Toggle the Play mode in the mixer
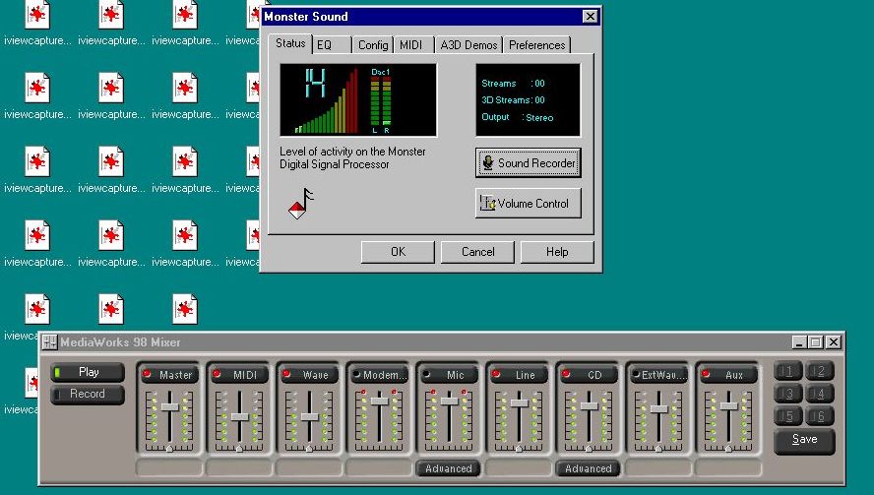The image size is (874, 495). (88, 372)
